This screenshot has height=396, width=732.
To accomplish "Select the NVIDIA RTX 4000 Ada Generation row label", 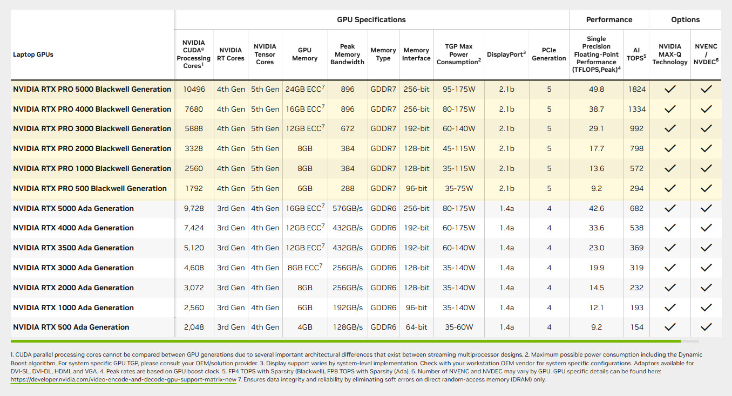I will [73, 228].
